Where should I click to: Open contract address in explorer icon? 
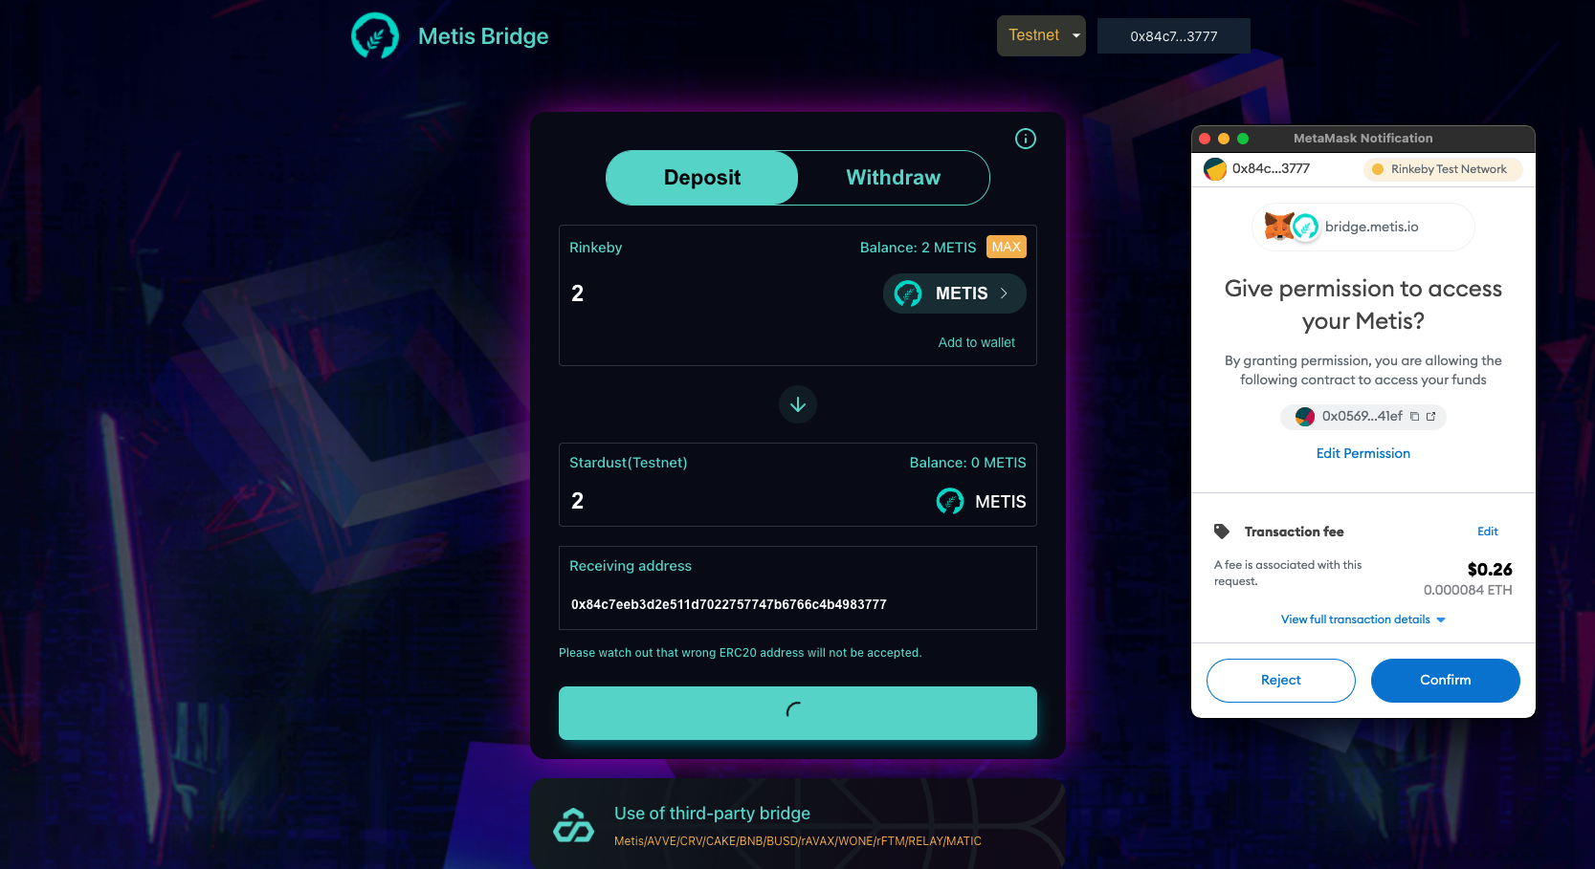(1431, 416)
